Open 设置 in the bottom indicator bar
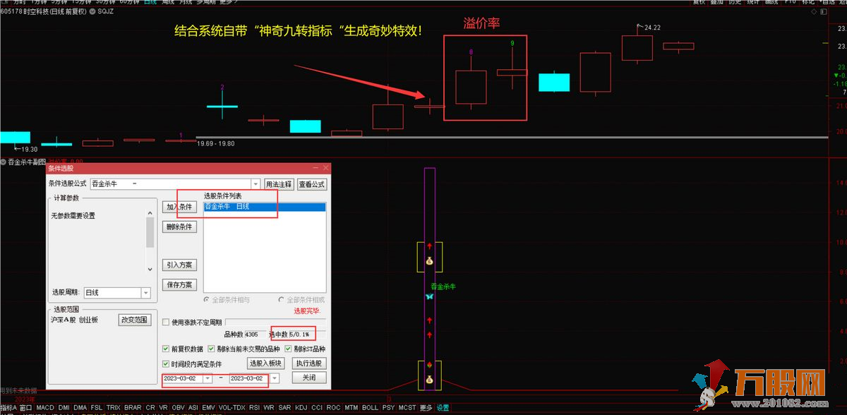This screenshot has width=847, height=415. (x=443, y=408)
